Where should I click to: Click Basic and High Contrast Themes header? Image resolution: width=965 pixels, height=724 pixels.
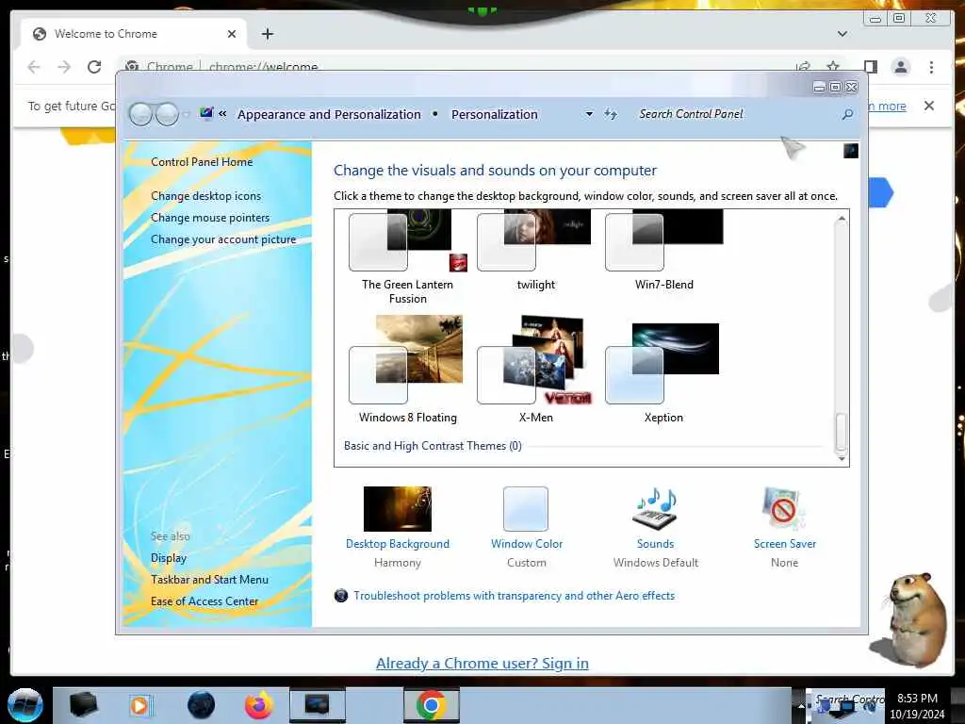[433, 446]
